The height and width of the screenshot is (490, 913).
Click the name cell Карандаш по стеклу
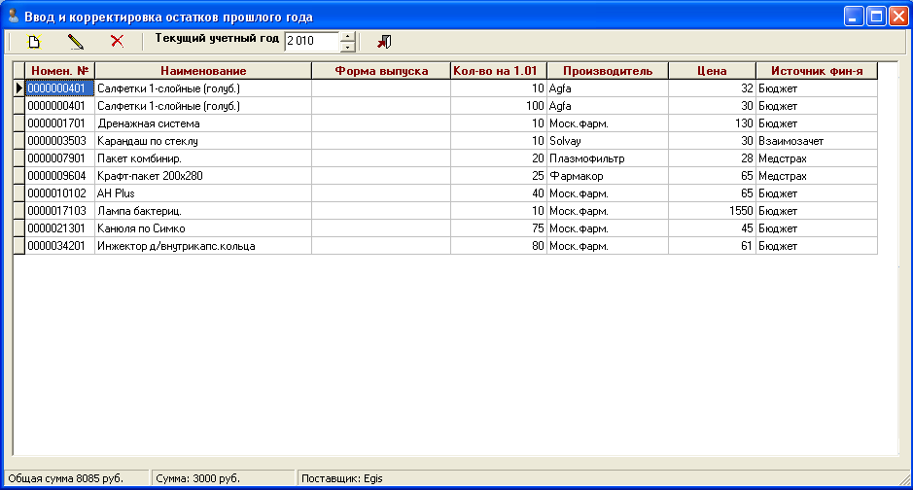203,141
